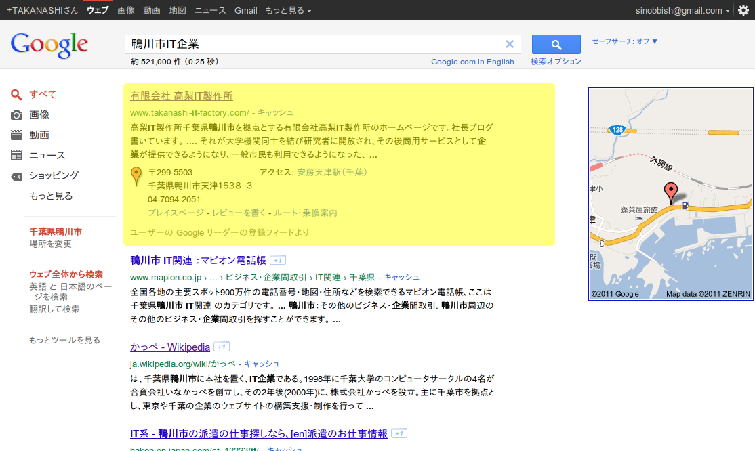Open the 鴨川市 IT関連 : マピオン電話帳 result

click(x=198, y=261)
